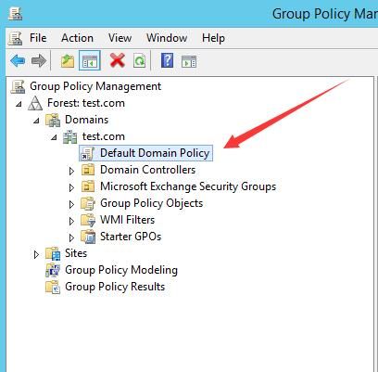The image size is (378, 372).
Task: Select Microsoft Exchange Security Groups
Action: (x=179, y=186)
